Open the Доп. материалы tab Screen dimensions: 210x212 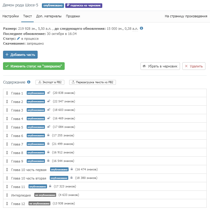click(x=49, y=16)
